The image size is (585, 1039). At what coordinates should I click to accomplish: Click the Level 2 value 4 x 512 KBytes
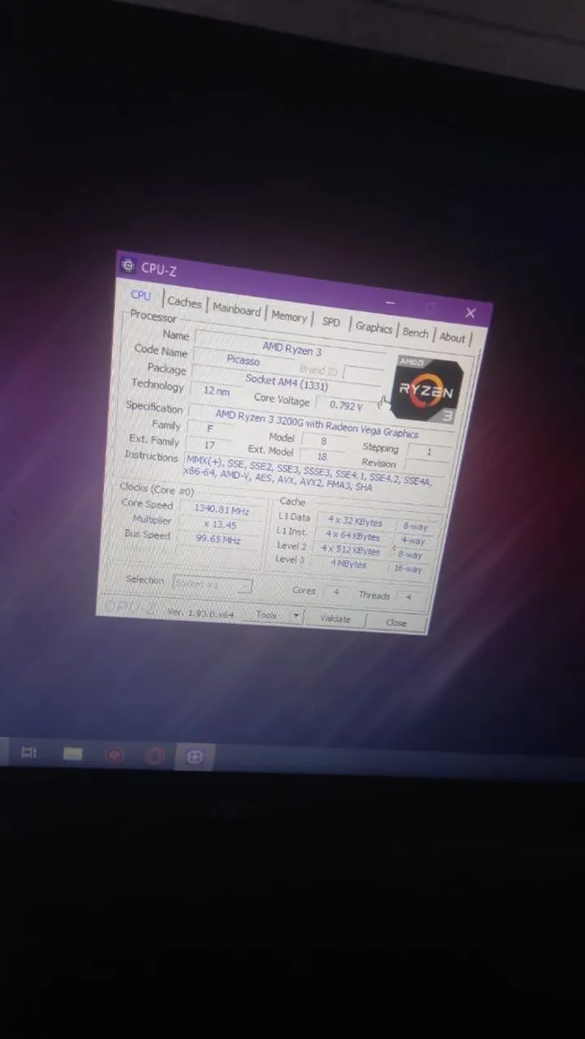pos(351,550)
